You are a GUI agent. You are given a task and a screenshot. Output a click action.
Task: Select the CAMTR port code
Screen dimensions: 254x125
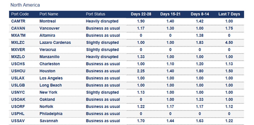(18, 21)
